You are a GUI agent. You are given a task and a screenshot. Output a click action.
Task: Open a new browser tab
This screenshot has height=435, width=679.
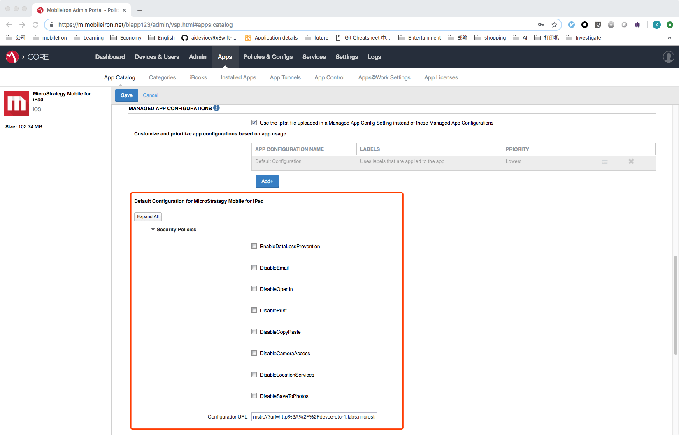tap(140, 10)
